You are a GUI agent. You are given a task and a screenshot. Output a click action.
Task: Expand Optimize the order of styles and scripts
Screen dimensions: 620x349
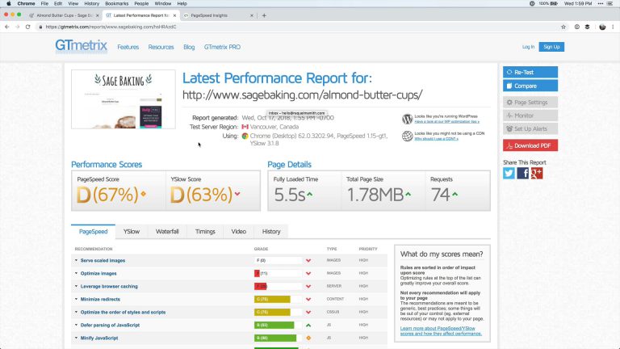(123, 312)
